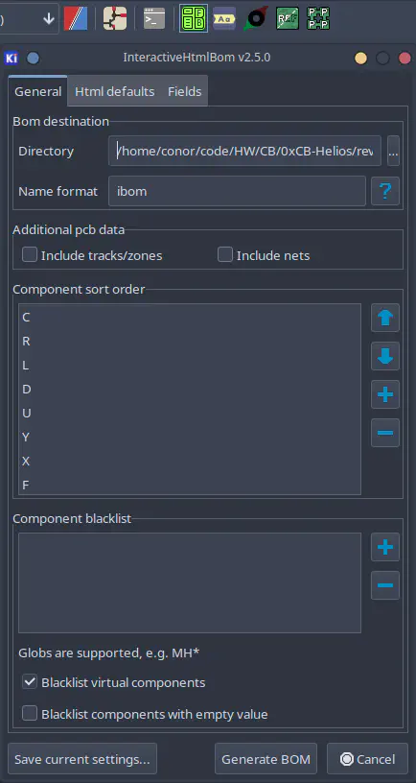This screenshot has height=783, width=416.
Task: Open the InteractiveHtmlBom green toolbar icon
Action: point(194,19)
